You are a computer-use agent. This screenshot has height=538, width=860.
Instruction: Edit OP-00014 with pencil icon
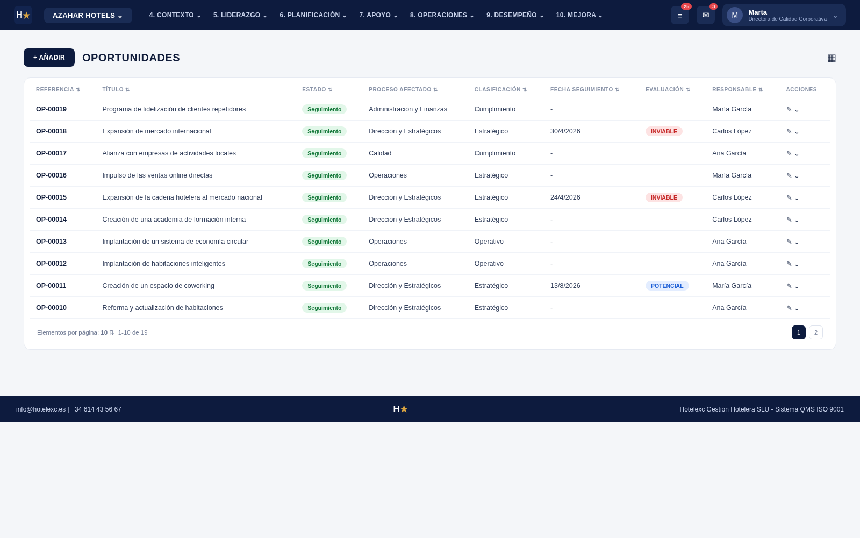[789, 220]
